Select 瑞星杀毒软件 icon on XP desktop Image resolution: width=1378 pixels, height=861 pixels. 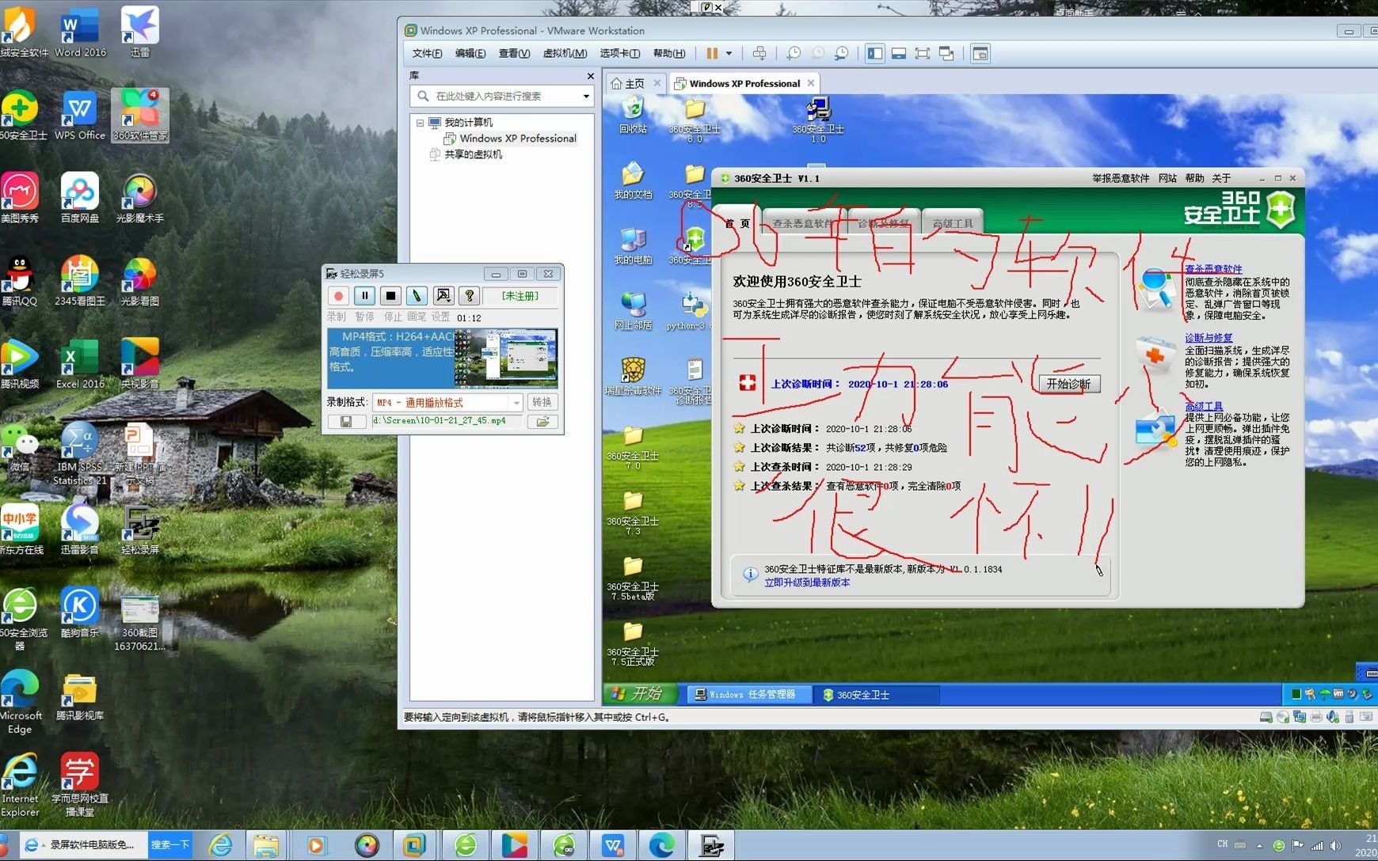(633, 377)
